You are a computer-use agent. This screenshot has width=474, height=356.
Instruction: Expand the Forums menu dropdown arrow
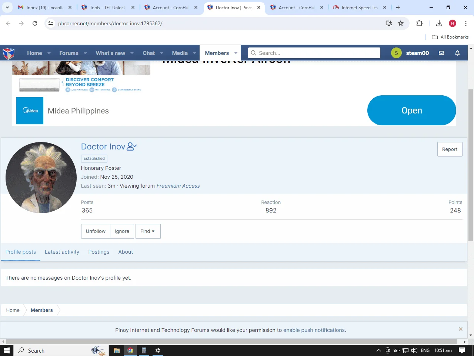click(x=85, y=53)
